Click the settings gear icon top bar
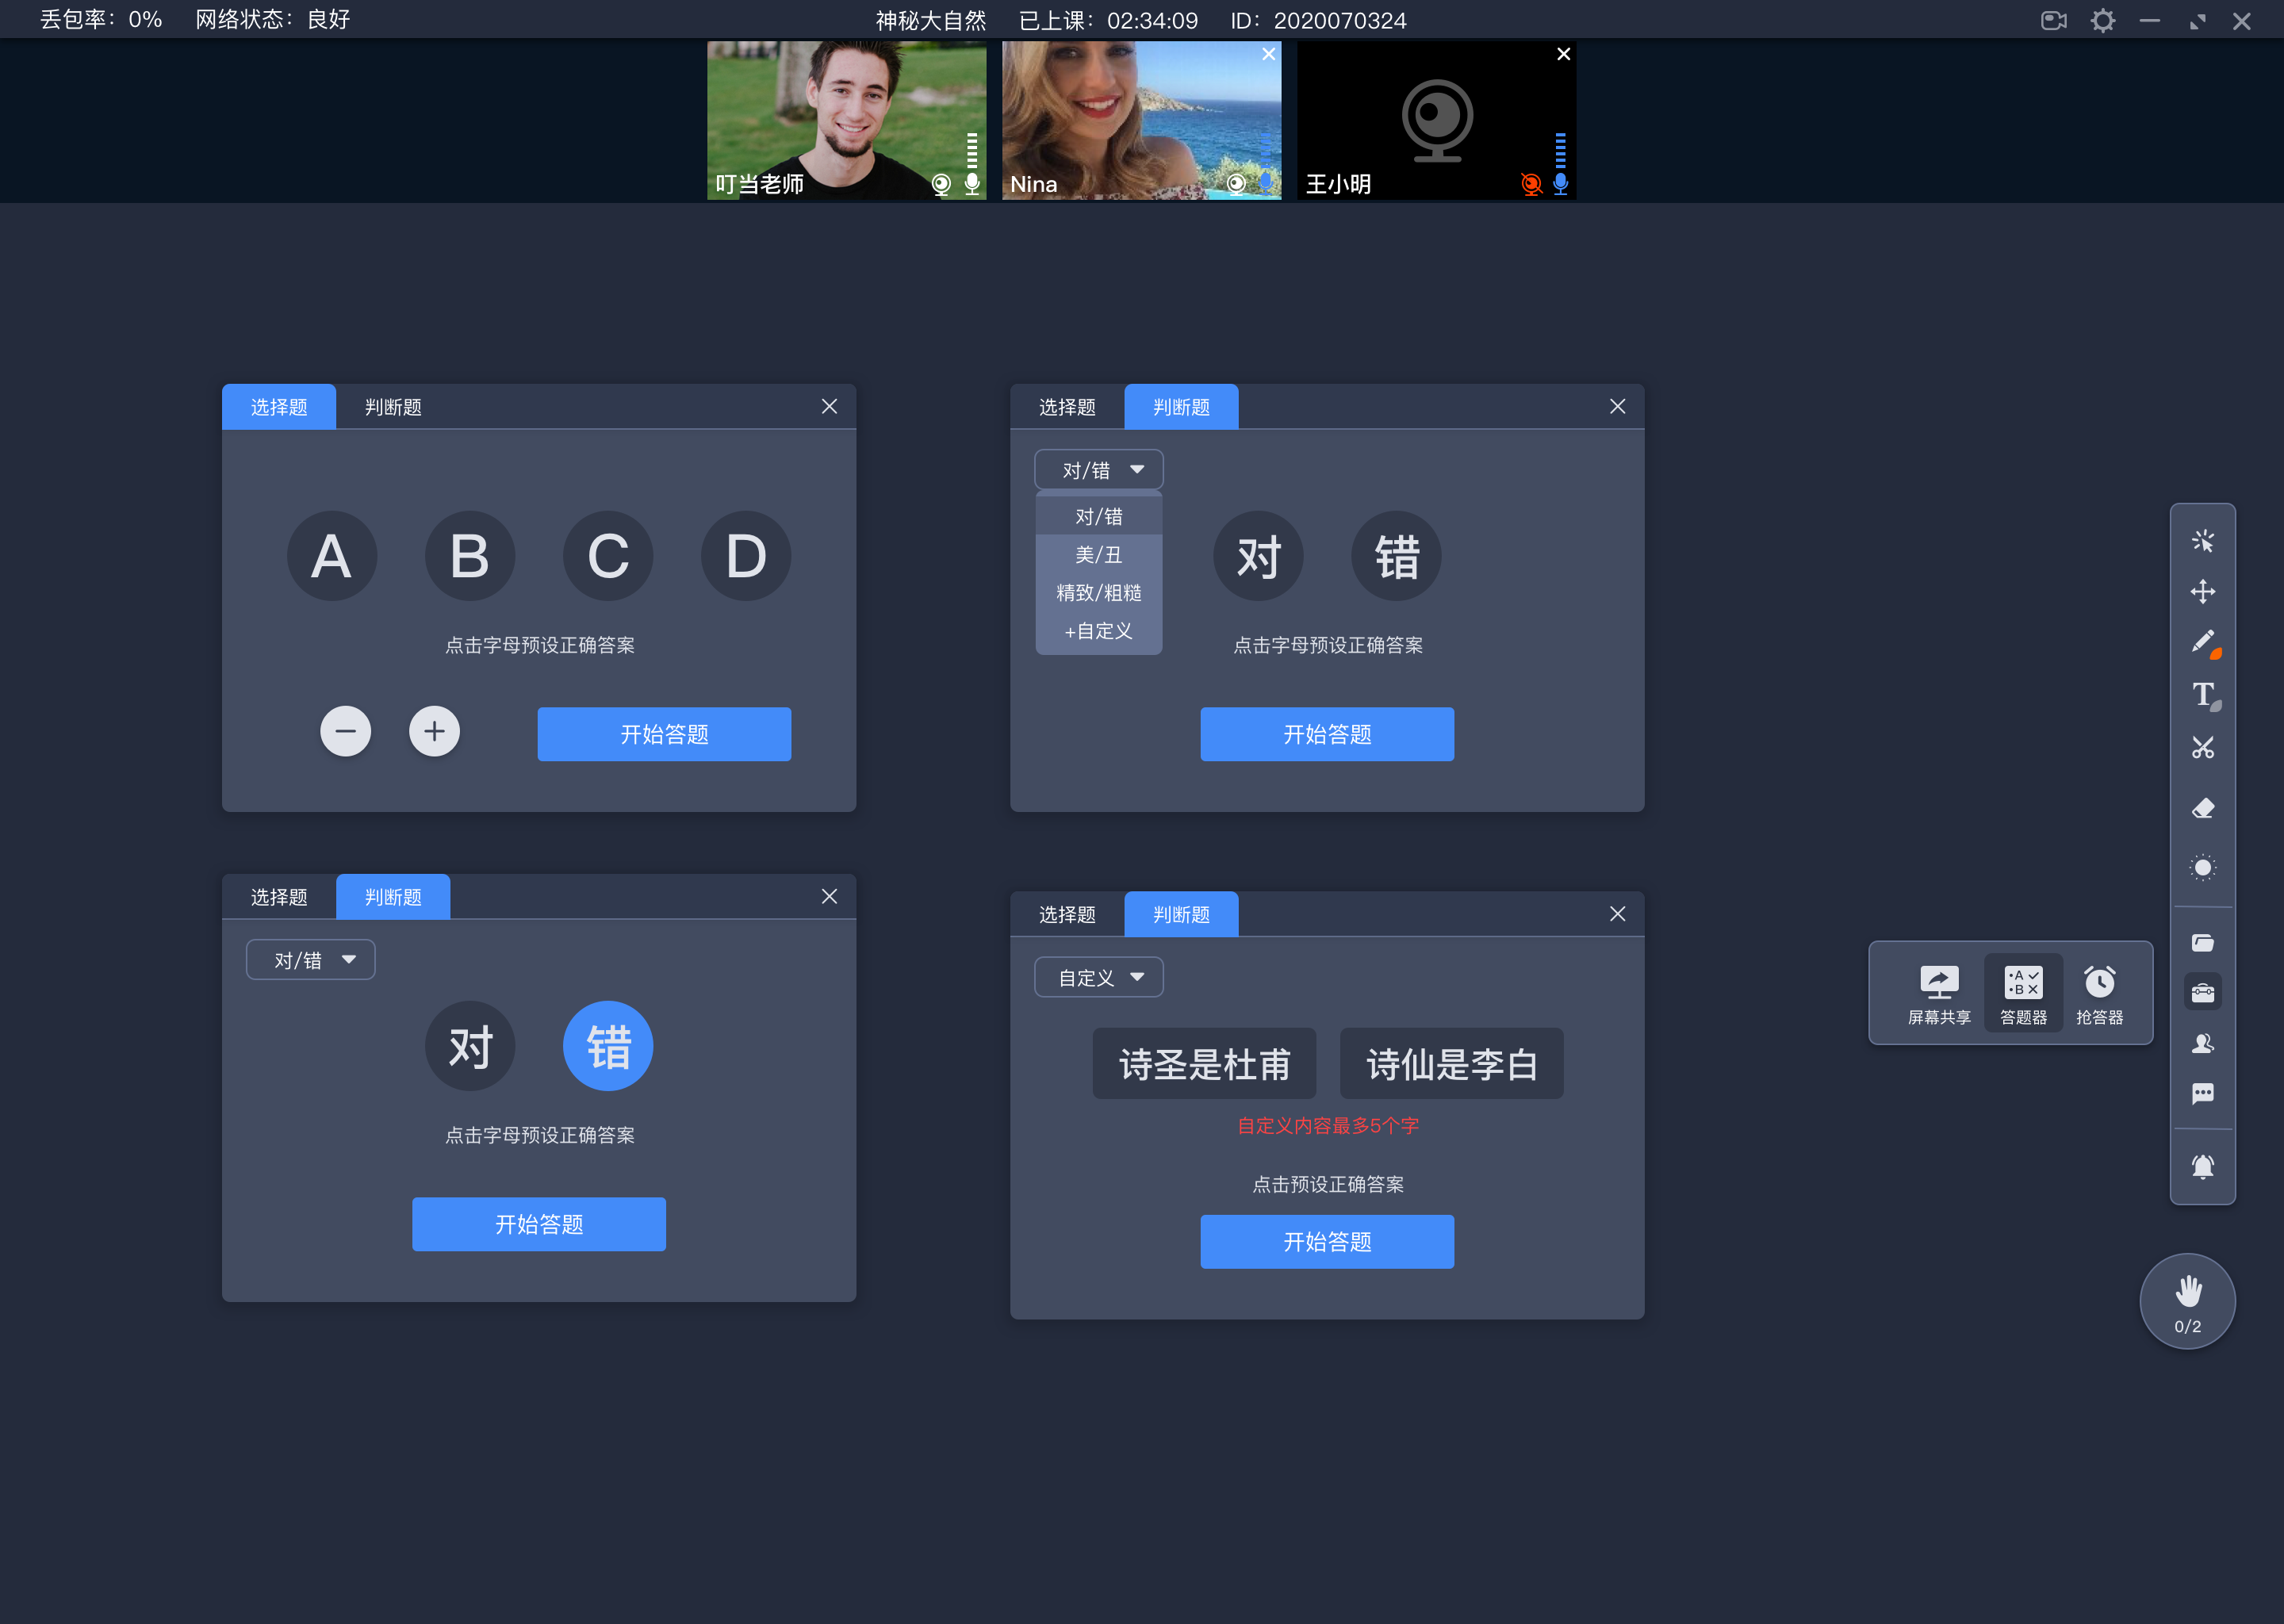This screenshot has width=2284, height=1624. 2103,21
